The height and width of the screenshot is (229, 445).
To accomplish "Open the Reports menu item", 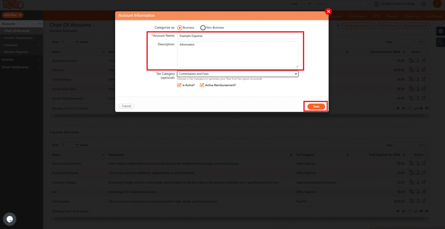I will pos(392,16).
